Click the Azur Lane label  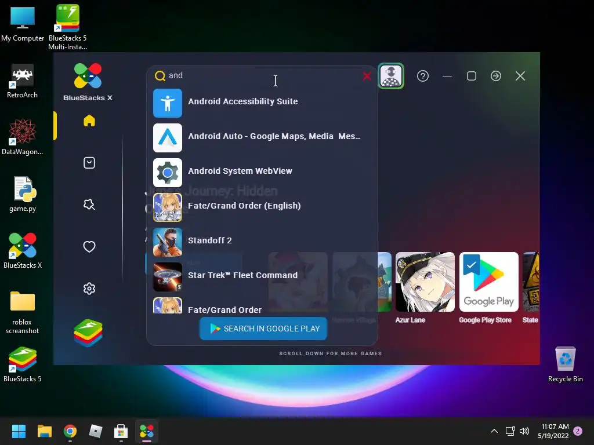pyautogui.click(x=410, y=320)
